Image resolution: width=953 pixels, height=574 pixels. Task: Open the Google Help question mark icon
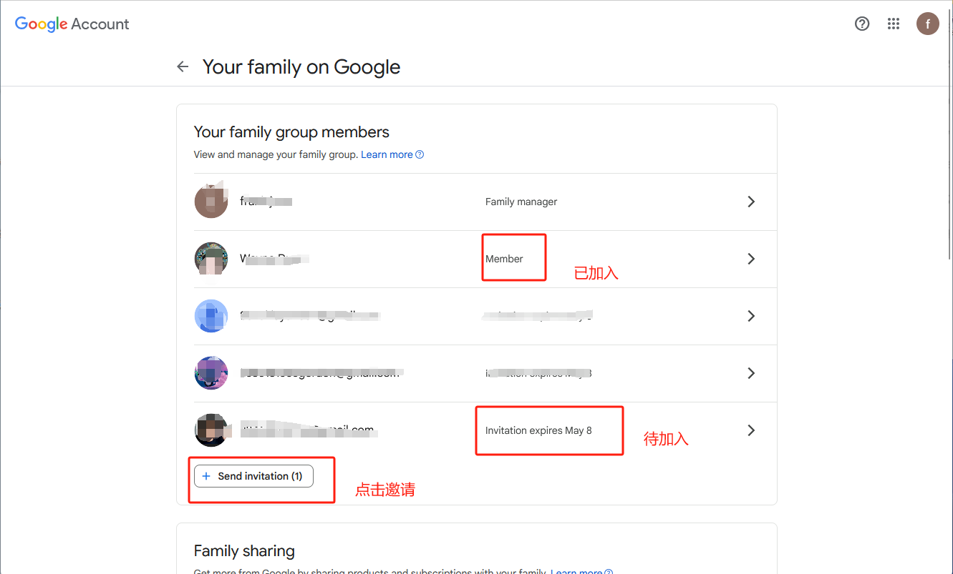pos(862,24)
